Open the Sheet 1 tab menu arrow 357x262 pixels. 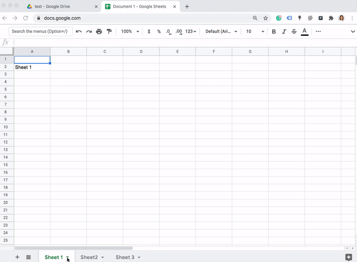tap(67, 257)
